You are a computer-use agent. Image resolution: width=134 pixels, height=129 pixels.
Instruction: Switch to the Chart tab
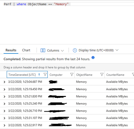click(x=26, y=50)
